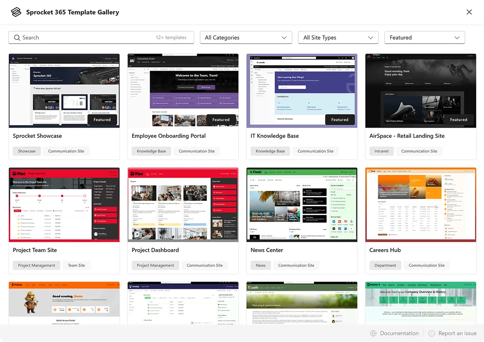Click Communication Site tag under IT Knowledge Base

click(x=315, y=151)
